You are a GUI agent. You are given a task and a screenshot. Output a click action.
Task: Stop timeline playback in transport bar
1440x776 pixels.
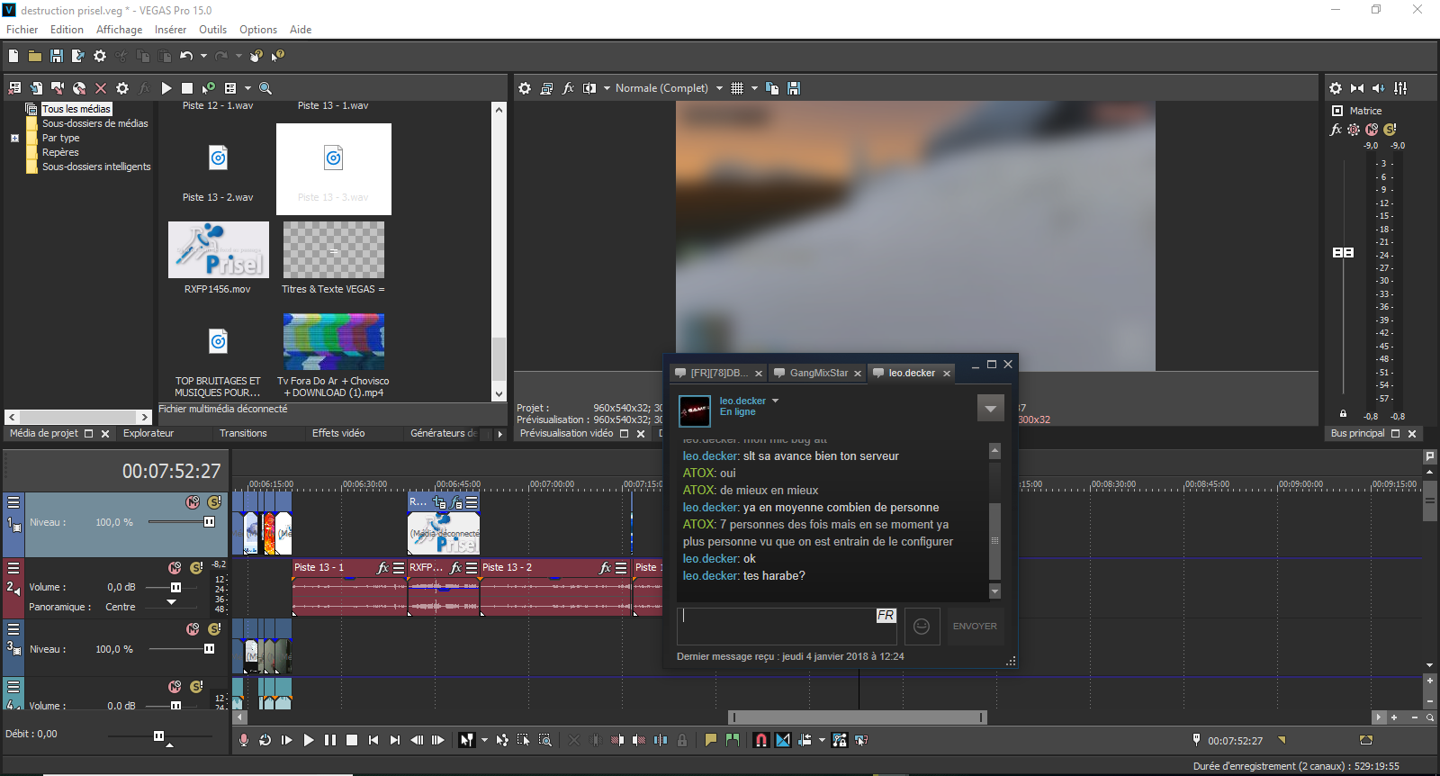(x=352, y=740)
